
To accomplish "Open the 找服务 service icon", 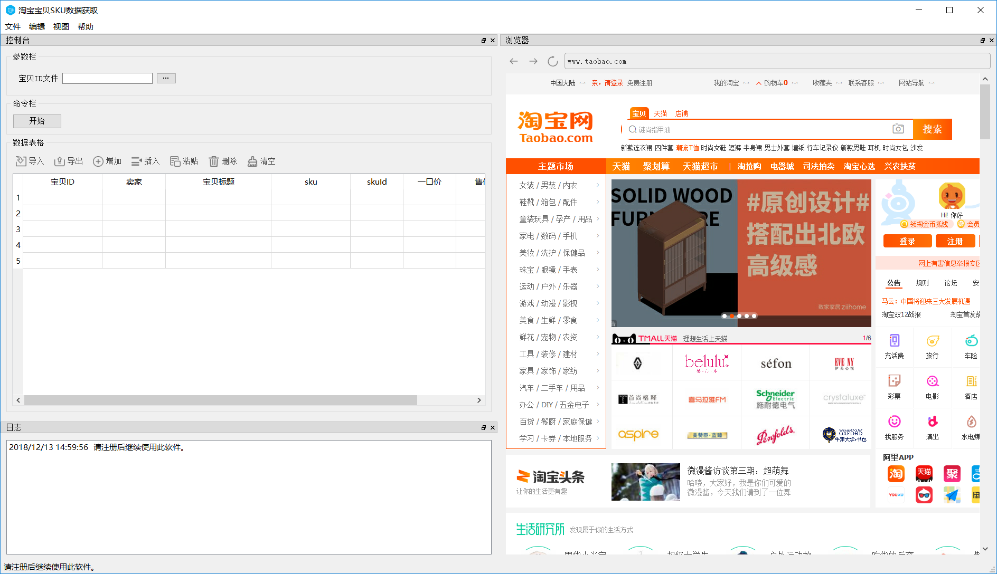I will click(894, 422).
